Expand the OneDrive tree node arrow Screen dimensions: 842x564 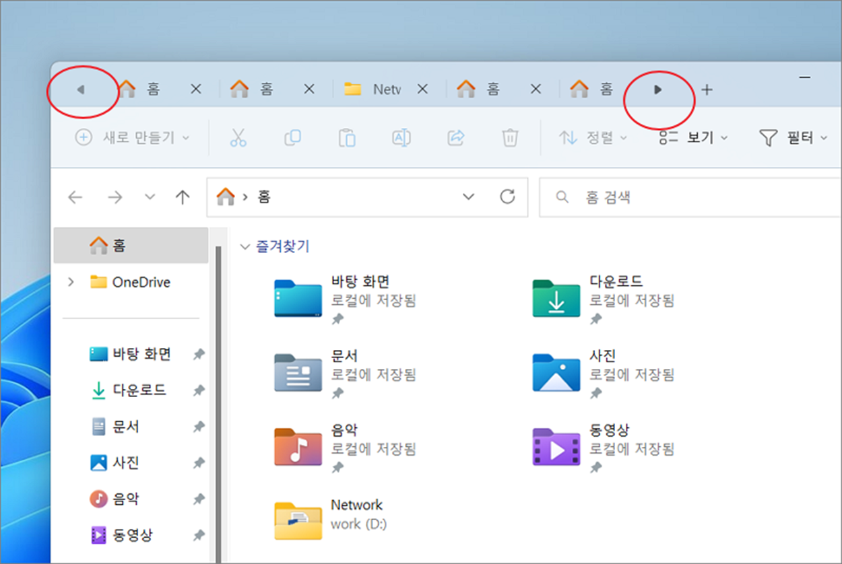click(71, 282)
